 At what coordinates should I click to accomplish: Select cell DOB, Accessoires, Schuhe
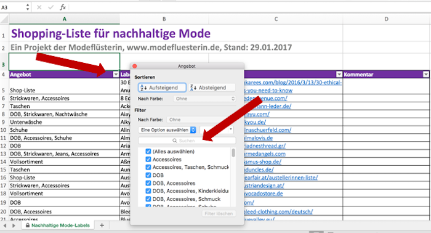point(64,138)
